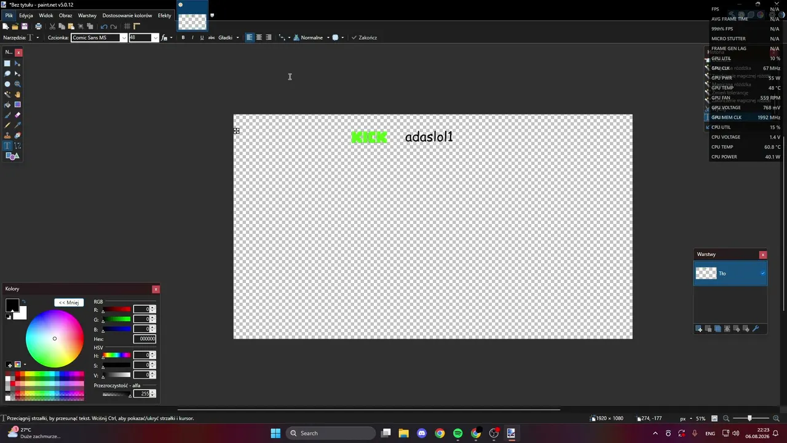Activate the Zoom magnifier tool
Image resolution: width=787 pixels, height=443 pixels.
pyautogui.click(x=17, y=84)
